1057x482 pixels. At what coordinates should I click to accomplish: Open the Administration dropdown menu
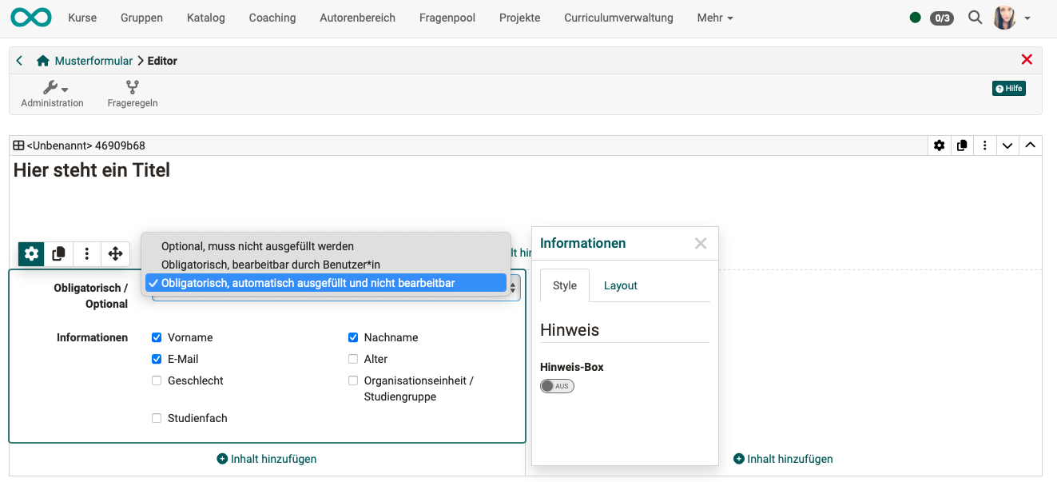(x=53, y=94)
